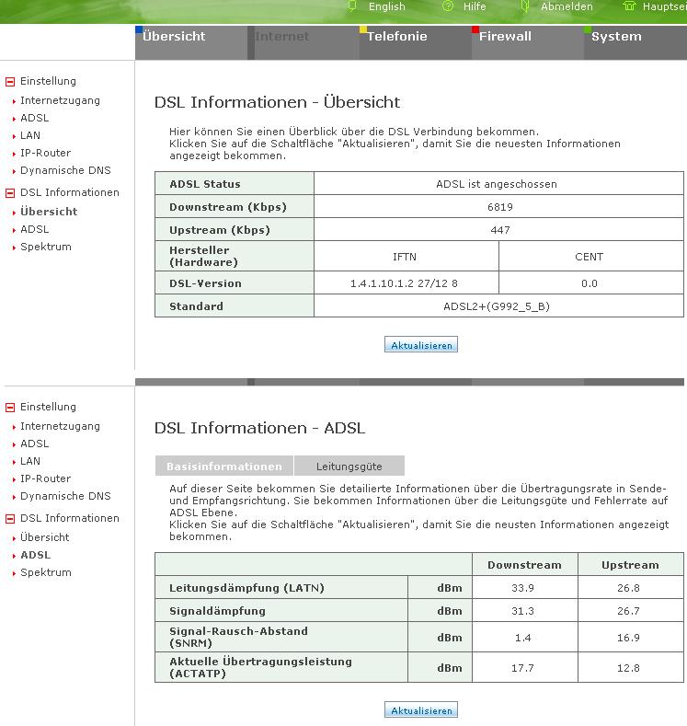The image size is (687, 726).
Task: Collapse DSL Informationen section in upper sidebar
Action: point(10,193)
